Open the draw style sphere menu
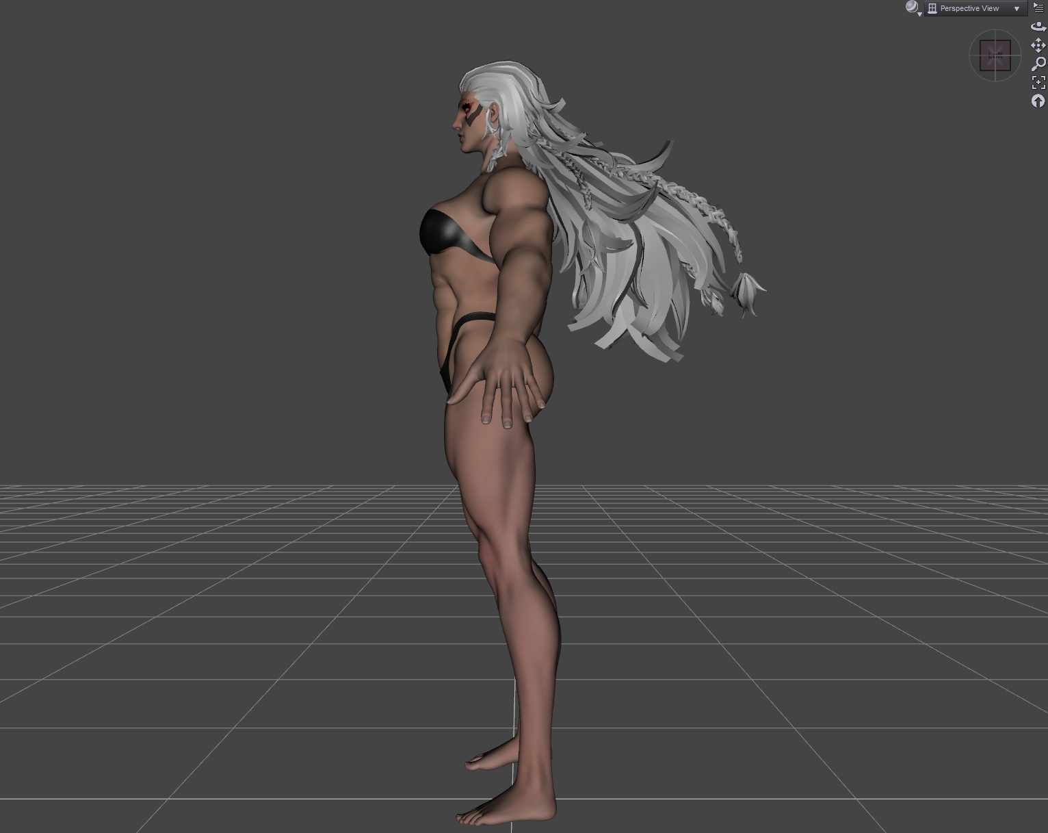The width and height of the screenshot is (1048, 833). tap(913, 8)
